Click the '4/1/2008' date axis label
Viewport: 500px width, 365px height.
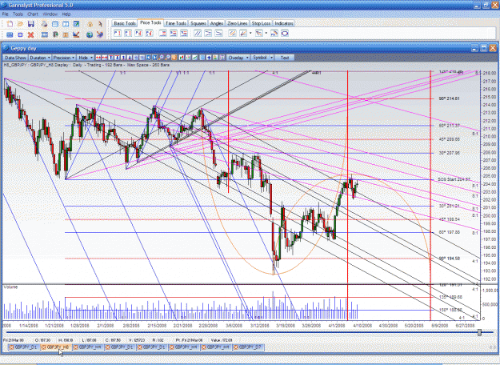[337, 326]
